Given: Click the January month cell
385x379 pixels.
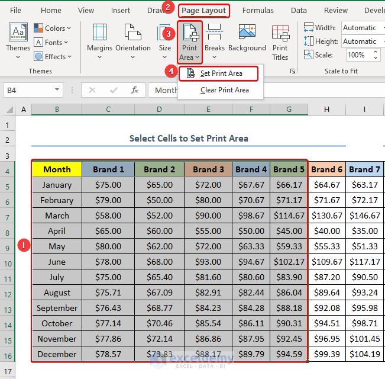Looking at the screenshot, I should pyautogui.click(x=57, y=185).
